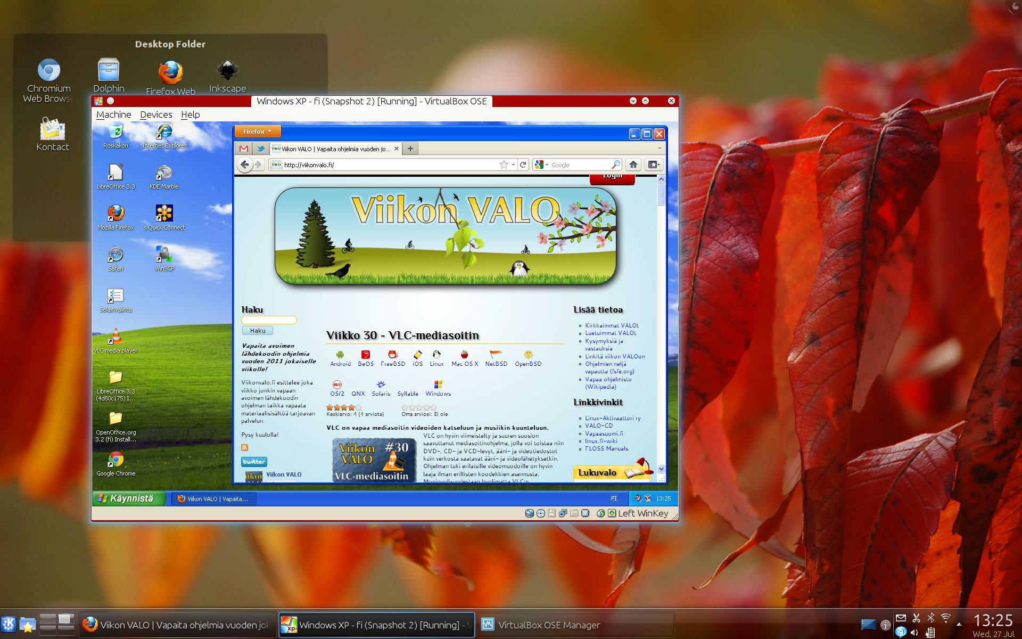
Task: Click the search magnifier icon
Action: pos(615,165)
